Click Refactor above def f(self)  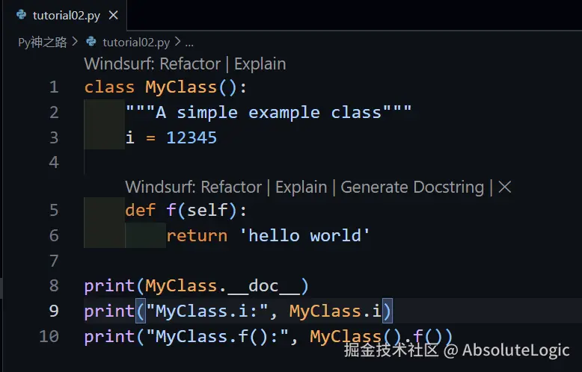(x=231, y=187)
